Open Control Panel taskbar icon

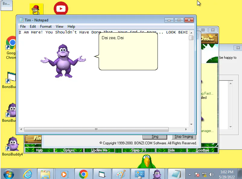(139, 174)
